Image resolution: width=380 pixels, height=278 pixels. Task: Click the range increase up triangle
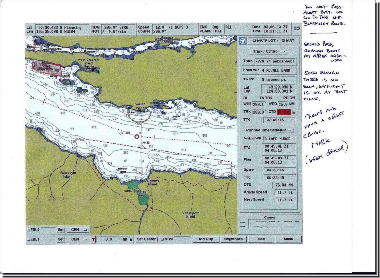[131, 239]
